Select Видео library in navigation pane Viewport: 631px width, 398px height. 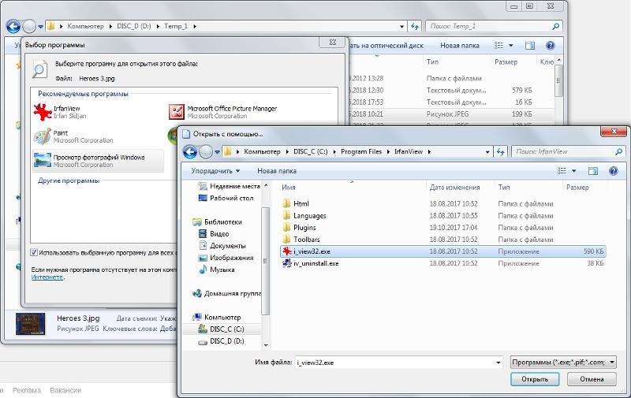[x=214, y=234]
